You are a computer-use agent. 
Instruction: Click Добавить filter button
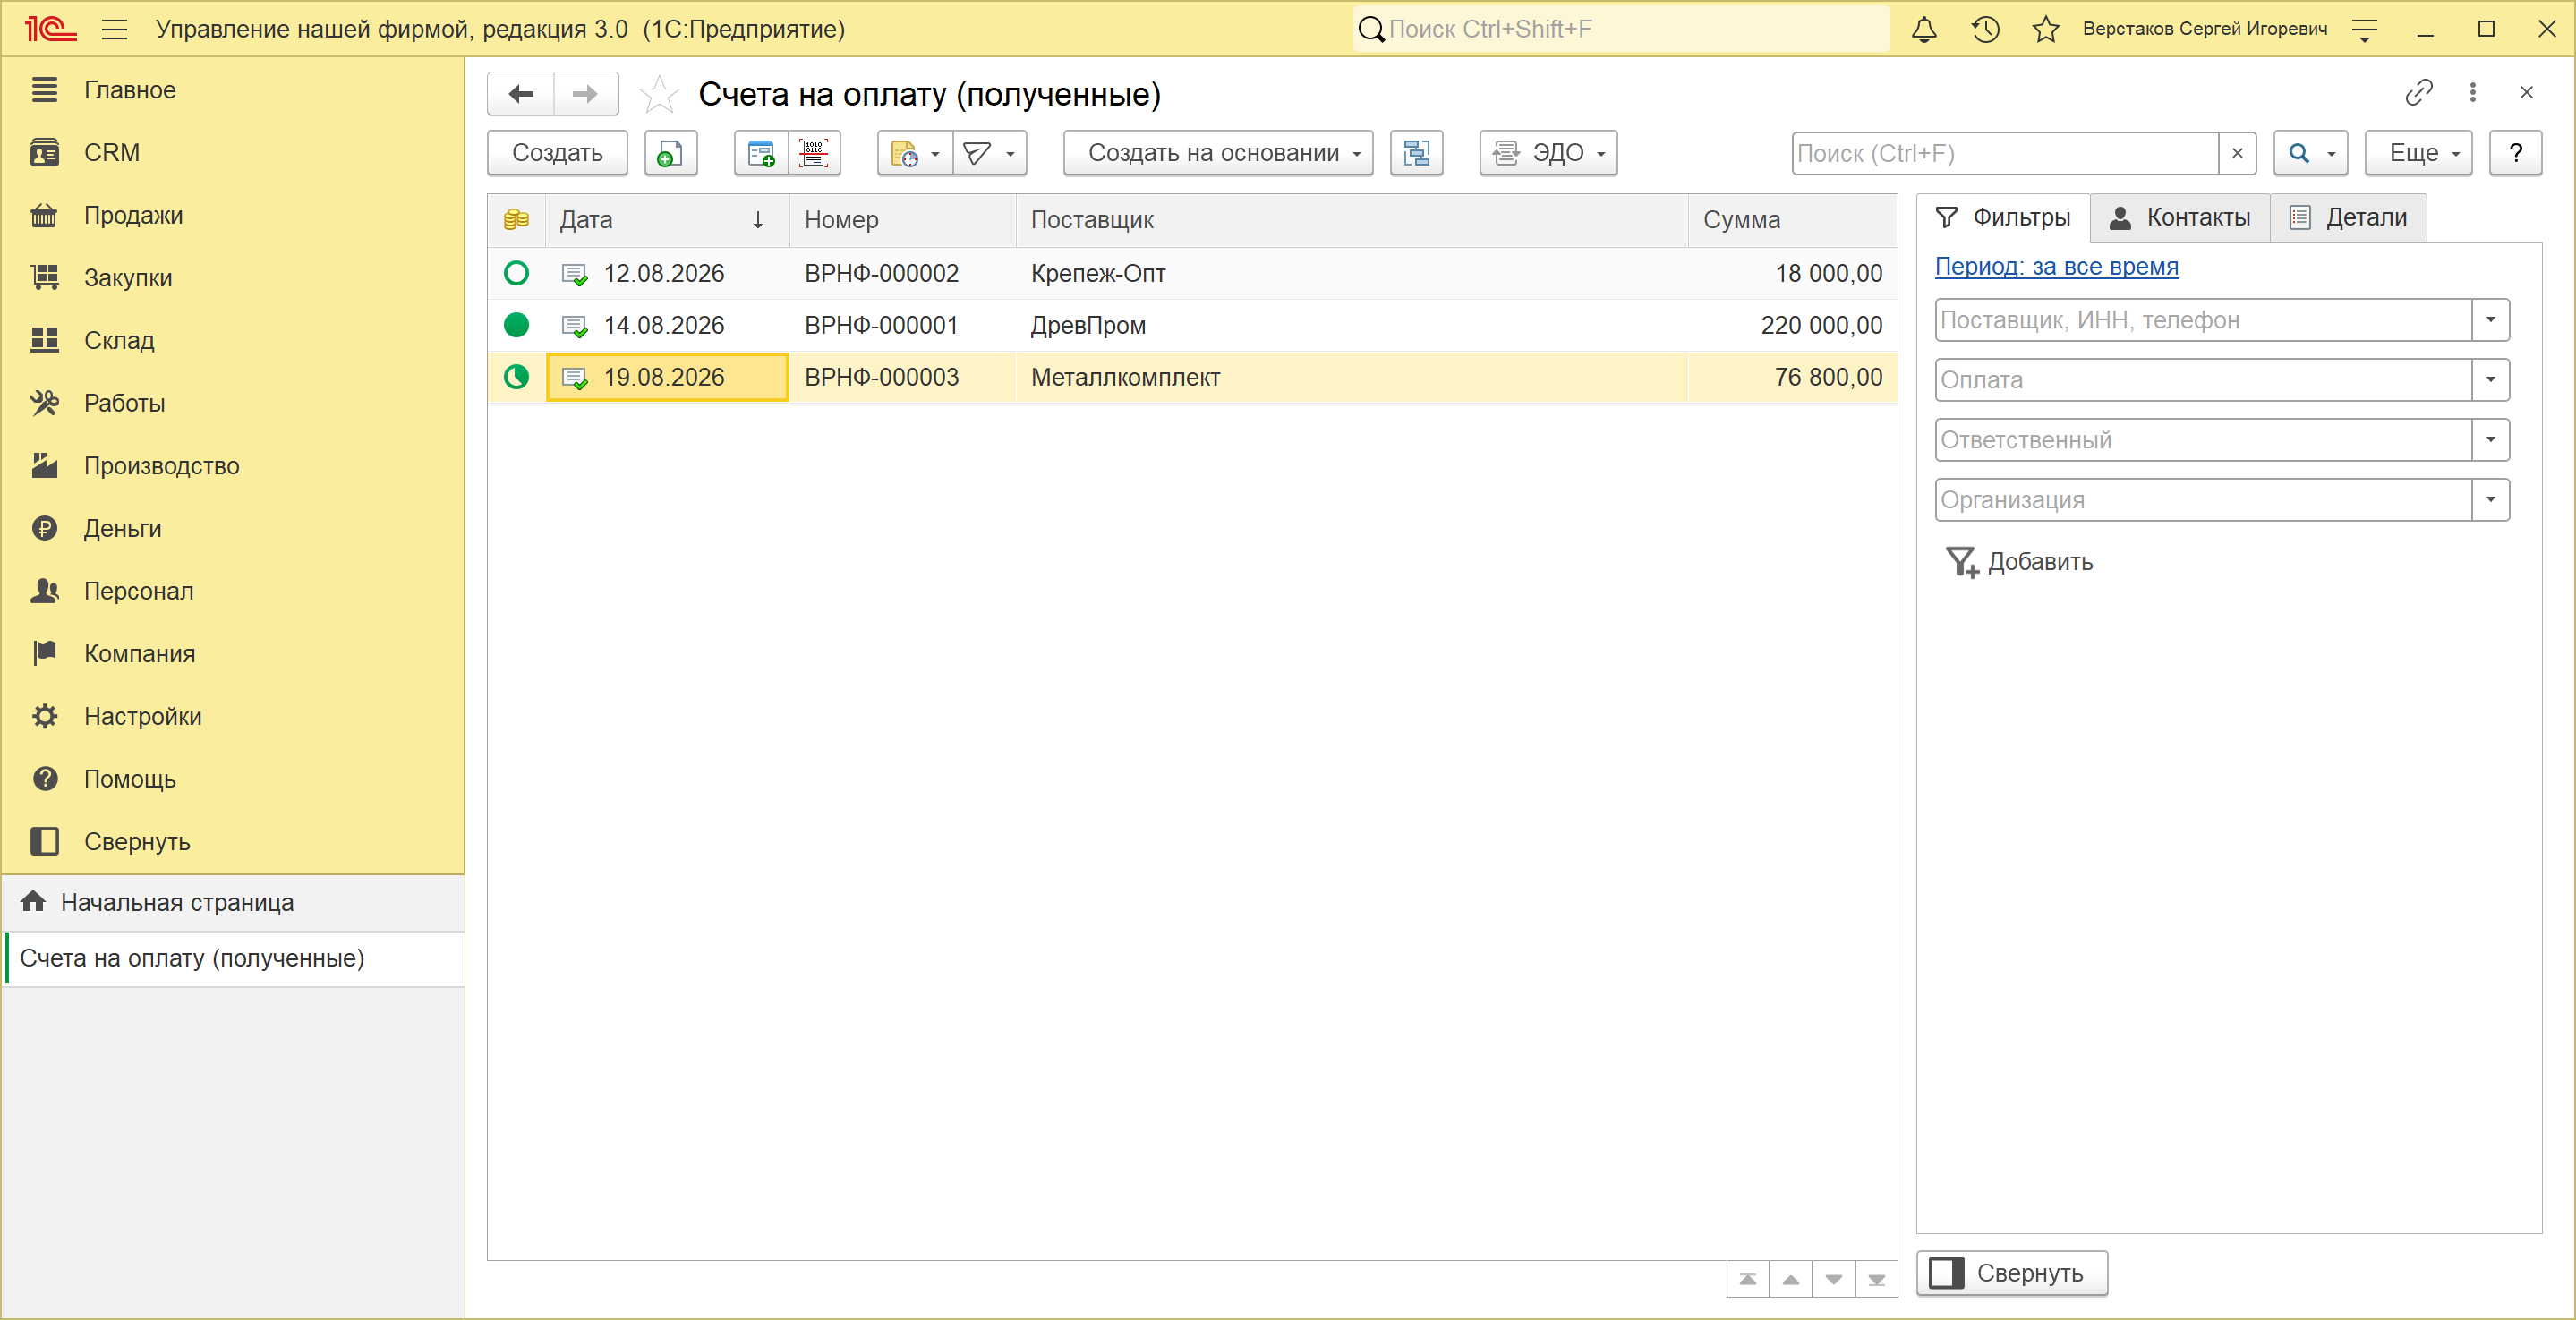click(x=2019, y=562)
